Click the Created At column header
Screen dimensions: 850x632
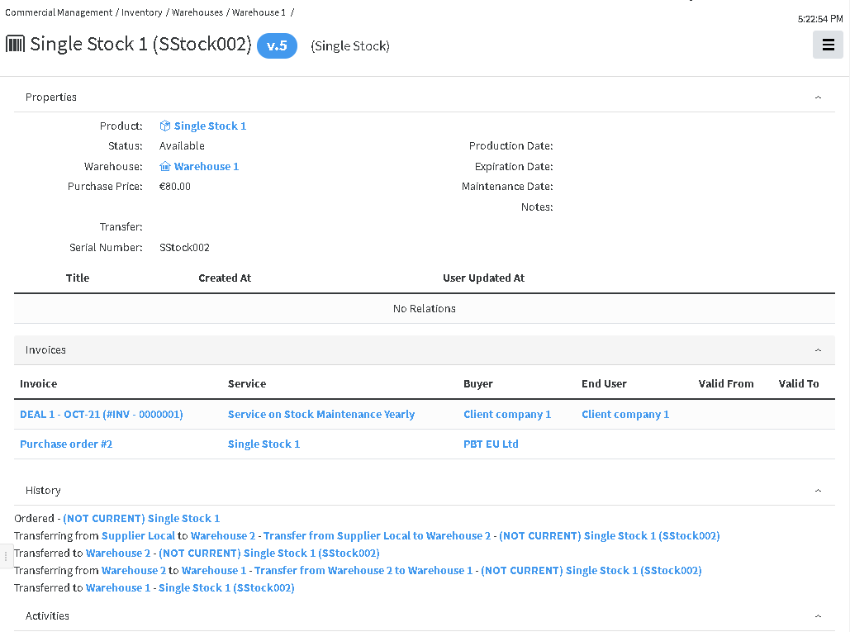pos(225,278)
